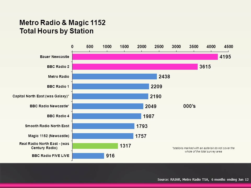The image size is (251, 188).
Task: Click the '000's' units label
Action: pos(189,106)
